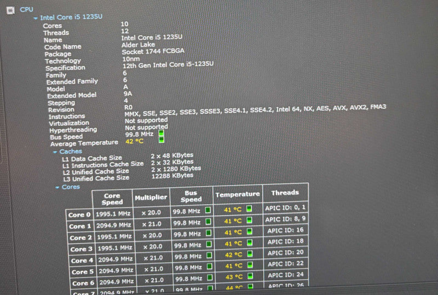This screenshot has height=295, width=438.
Task: Select APIC ID: 0, 1 cell
Action: [285, 207]
